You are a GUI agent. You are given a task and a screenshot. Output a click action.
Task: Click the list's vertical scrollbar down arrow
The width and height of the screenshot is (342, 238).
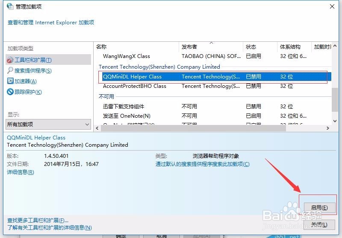(335, 121)
